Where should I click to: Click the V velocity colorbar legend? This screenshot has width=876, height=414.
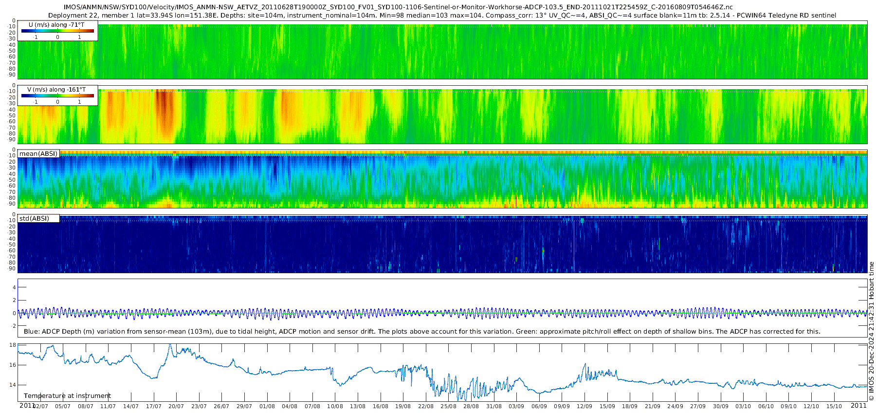[x=57, y=96]
